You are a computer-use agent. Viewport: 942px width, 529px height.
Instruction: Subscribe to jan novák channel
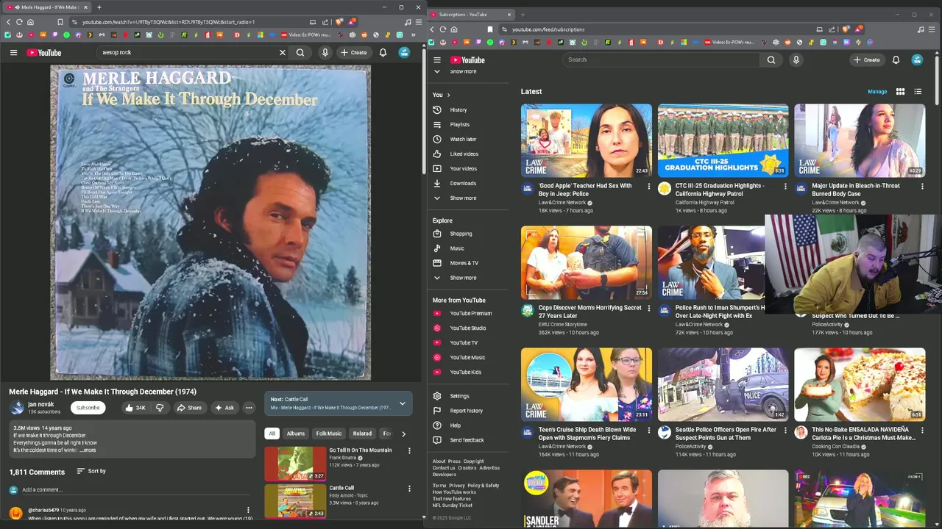tap(88, 408)
